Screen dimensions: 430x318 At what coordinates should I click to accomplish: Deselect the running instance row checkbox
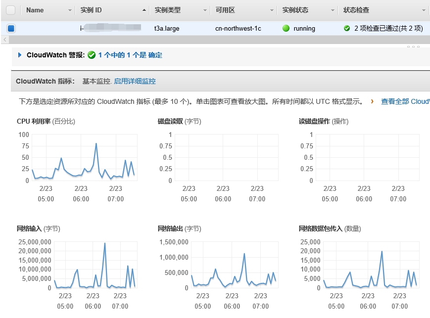(11, 29)
